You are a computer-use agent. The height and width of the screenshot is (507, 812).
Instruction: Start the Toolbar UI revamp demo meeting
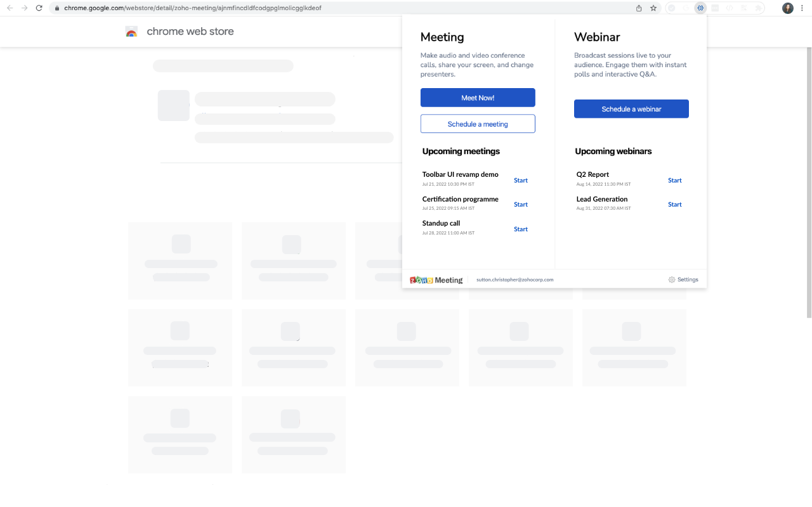click(x=520, y=180)
